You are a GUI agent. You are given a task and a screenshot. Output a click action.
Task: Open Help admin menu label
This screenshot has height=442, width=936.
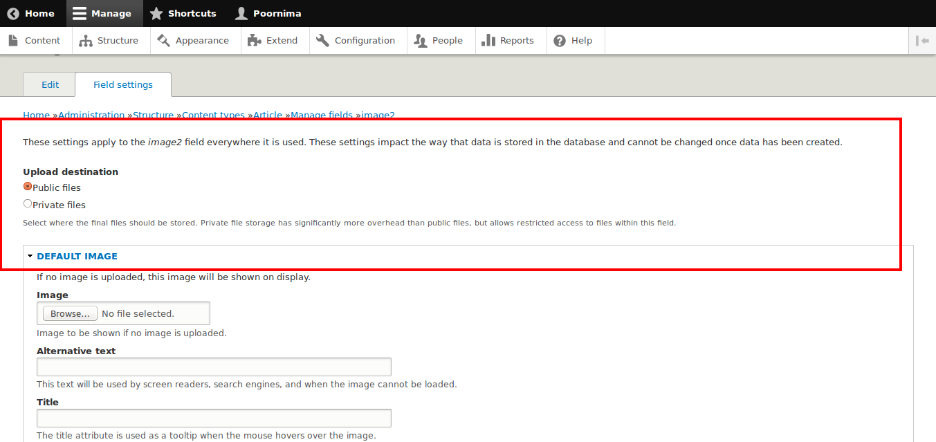point(582,41)
